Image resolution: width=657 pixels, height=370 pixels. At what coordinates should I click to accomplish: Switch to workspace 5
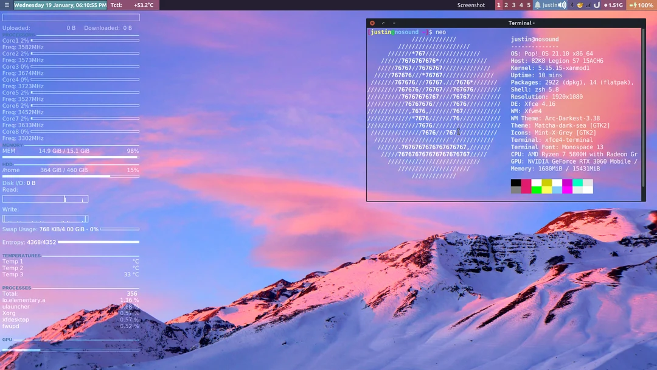tap(527, 5)
